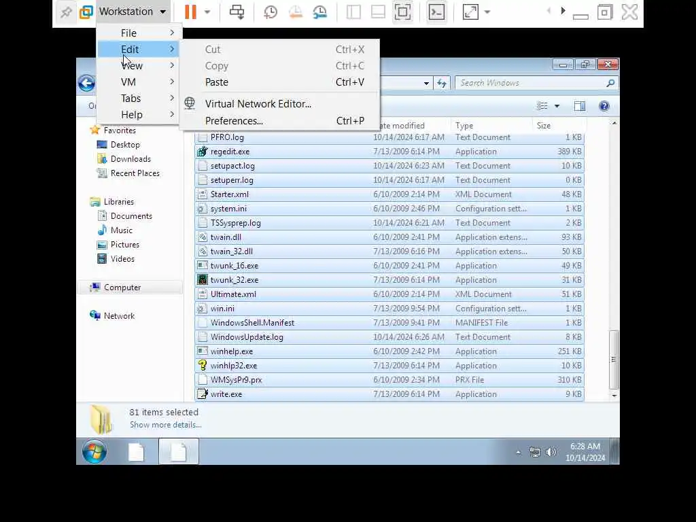Select the Edit menu entry
This screenshot has height=522, width=696.
point(139,49)
